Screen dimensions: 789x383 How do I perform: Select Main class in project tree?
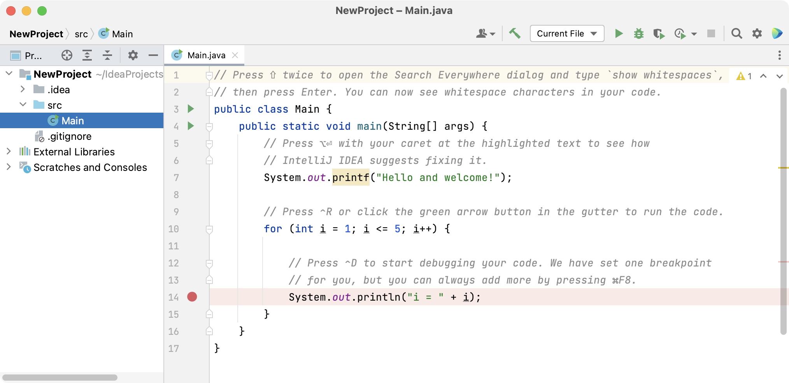[x=82, y=121]
